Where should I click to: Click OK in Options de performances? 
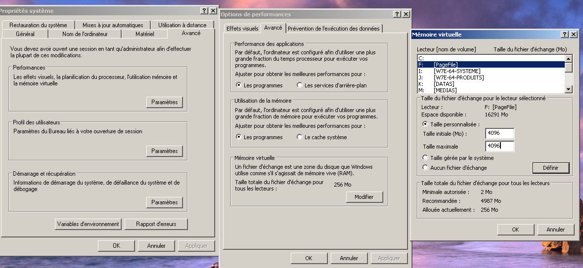pyautogui.click(x=309, y=258)
